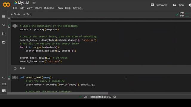Open the settings gear icon
Image resolution: width=191 pixels, height=107 pixels.
[x=190, y=5]
